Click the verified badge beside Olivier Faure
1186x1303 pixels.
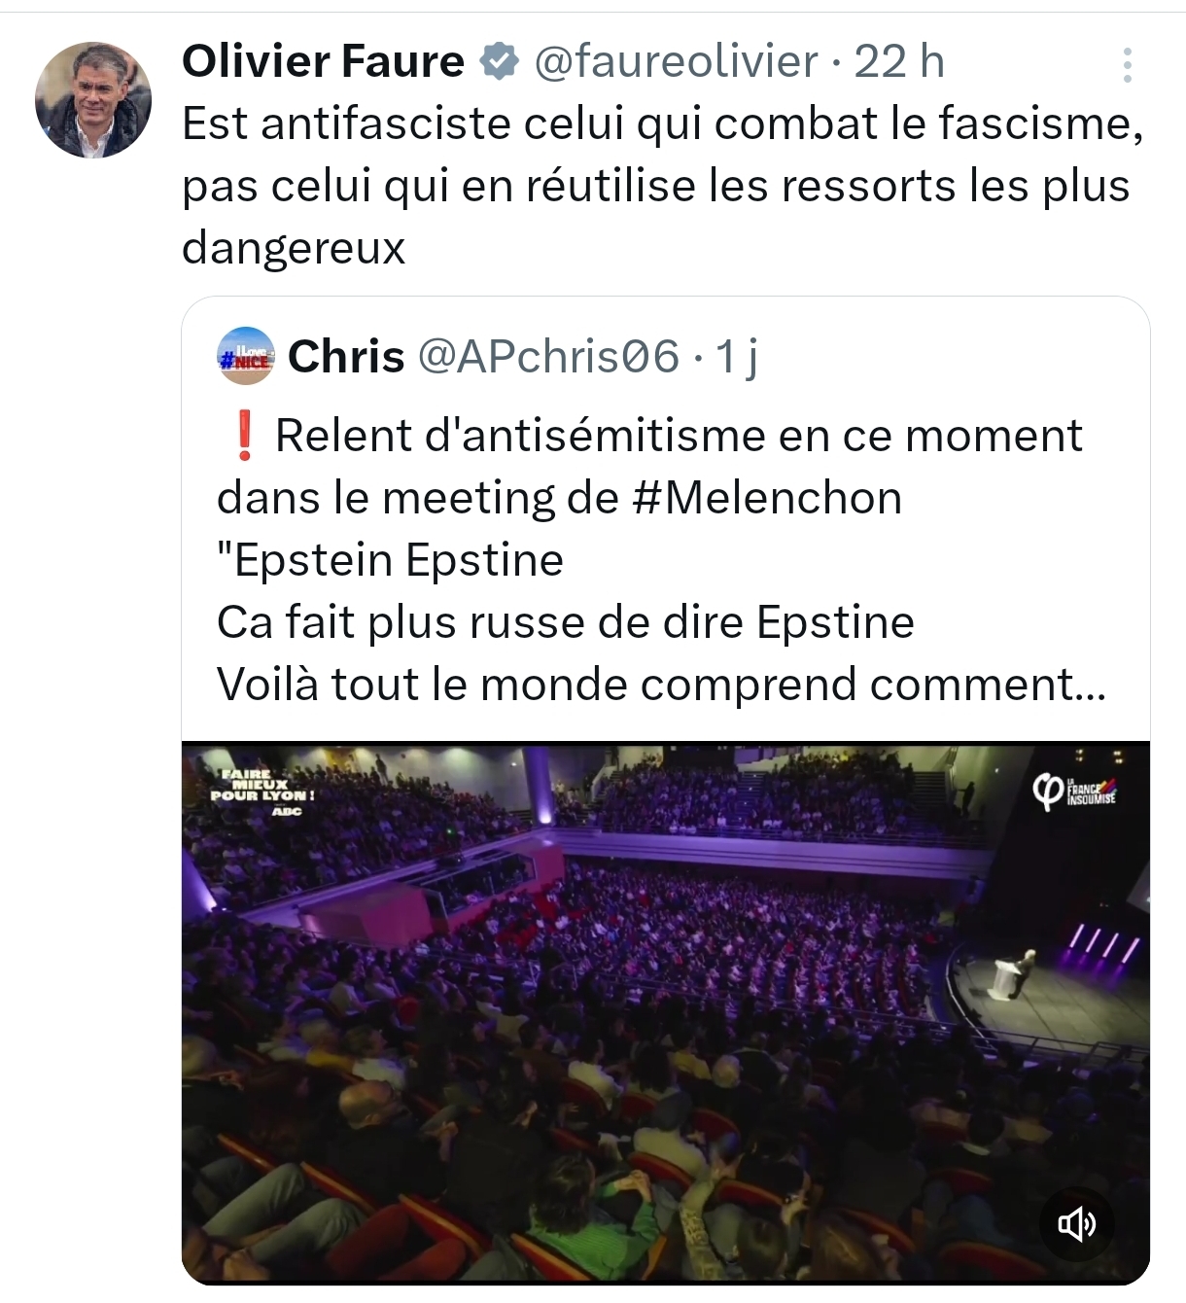500,62
